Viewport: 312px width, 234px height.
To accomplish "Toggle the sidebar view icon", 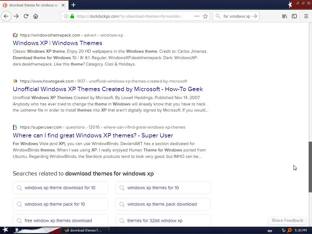I will click(294, 16).
